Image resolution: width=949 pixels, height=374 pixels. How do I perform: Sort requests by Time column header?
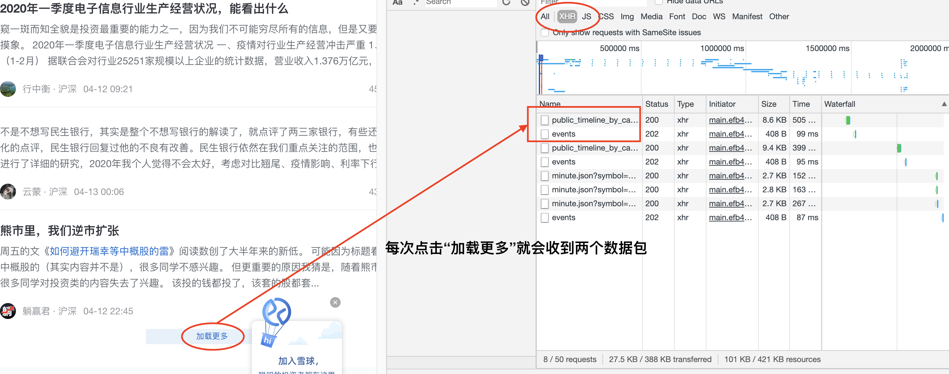[805, 104]
